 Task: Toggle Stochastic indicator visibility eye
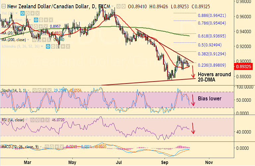pyautogui.click(x=35, y=90)
